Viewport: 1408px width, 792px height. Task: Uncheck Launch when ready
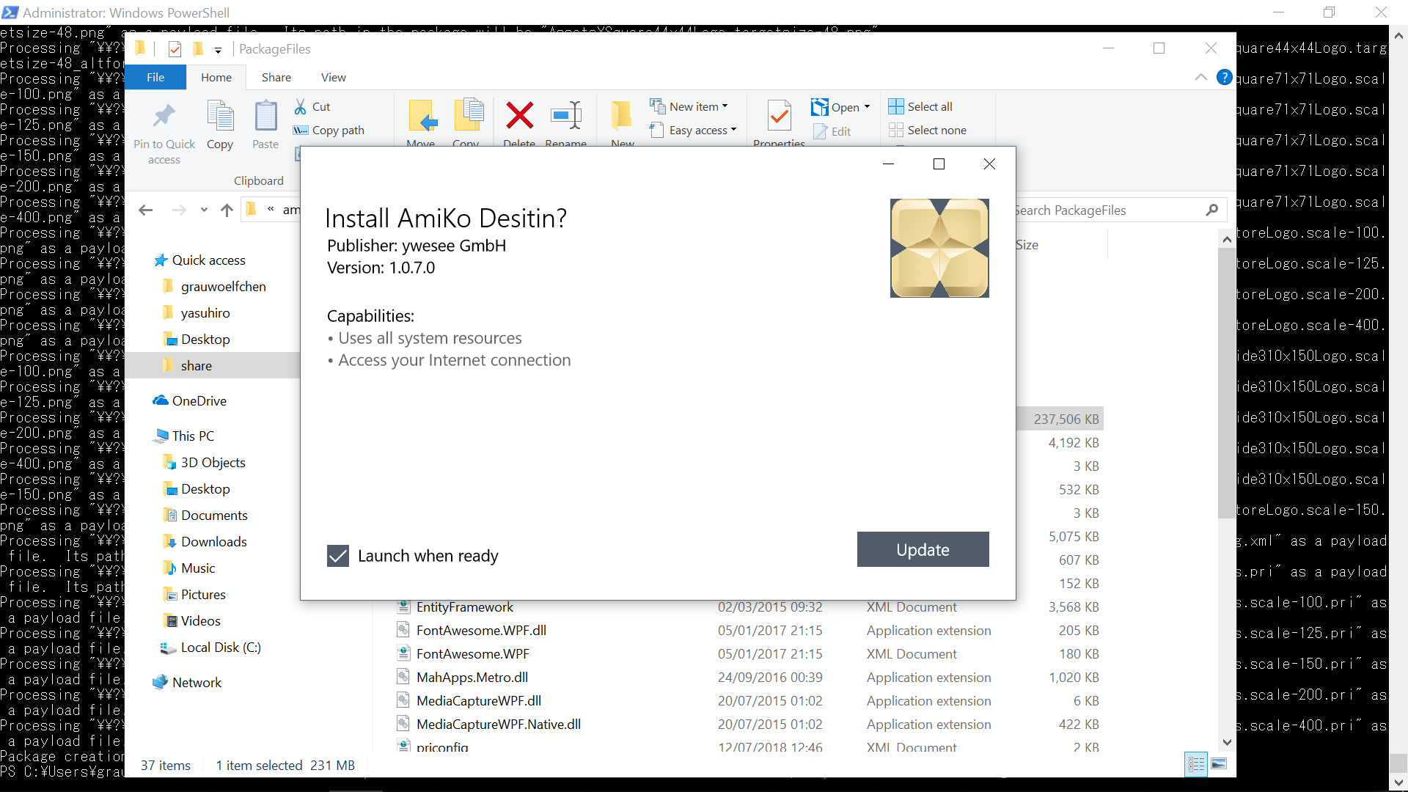337,556
